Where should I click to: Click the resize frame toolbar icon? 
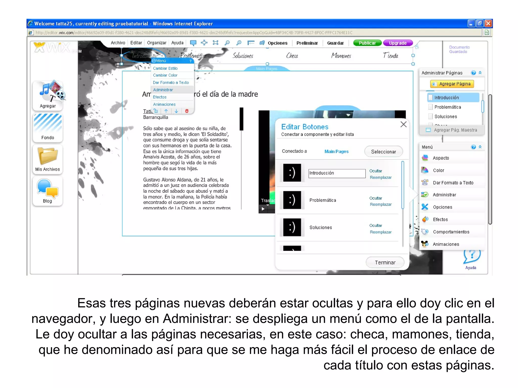(215, 43)
